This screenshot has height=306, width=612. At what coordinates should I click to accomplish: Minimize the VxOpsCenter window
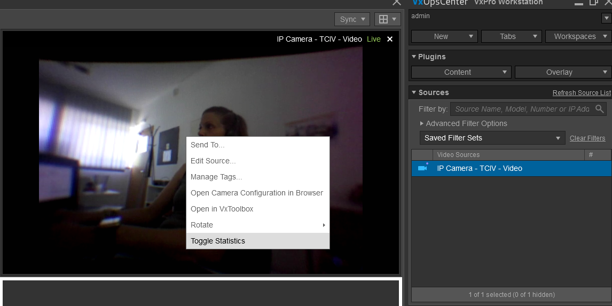579,3
